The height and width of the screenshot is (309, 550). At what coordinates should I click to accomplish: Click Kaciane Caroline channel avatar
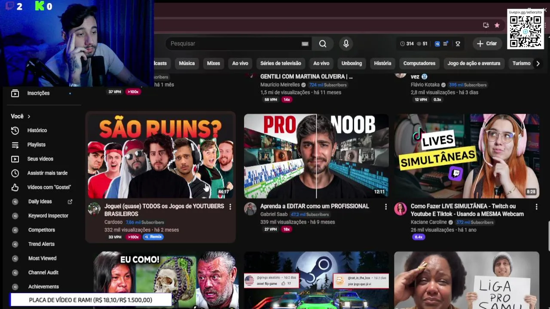click(400, 209)
